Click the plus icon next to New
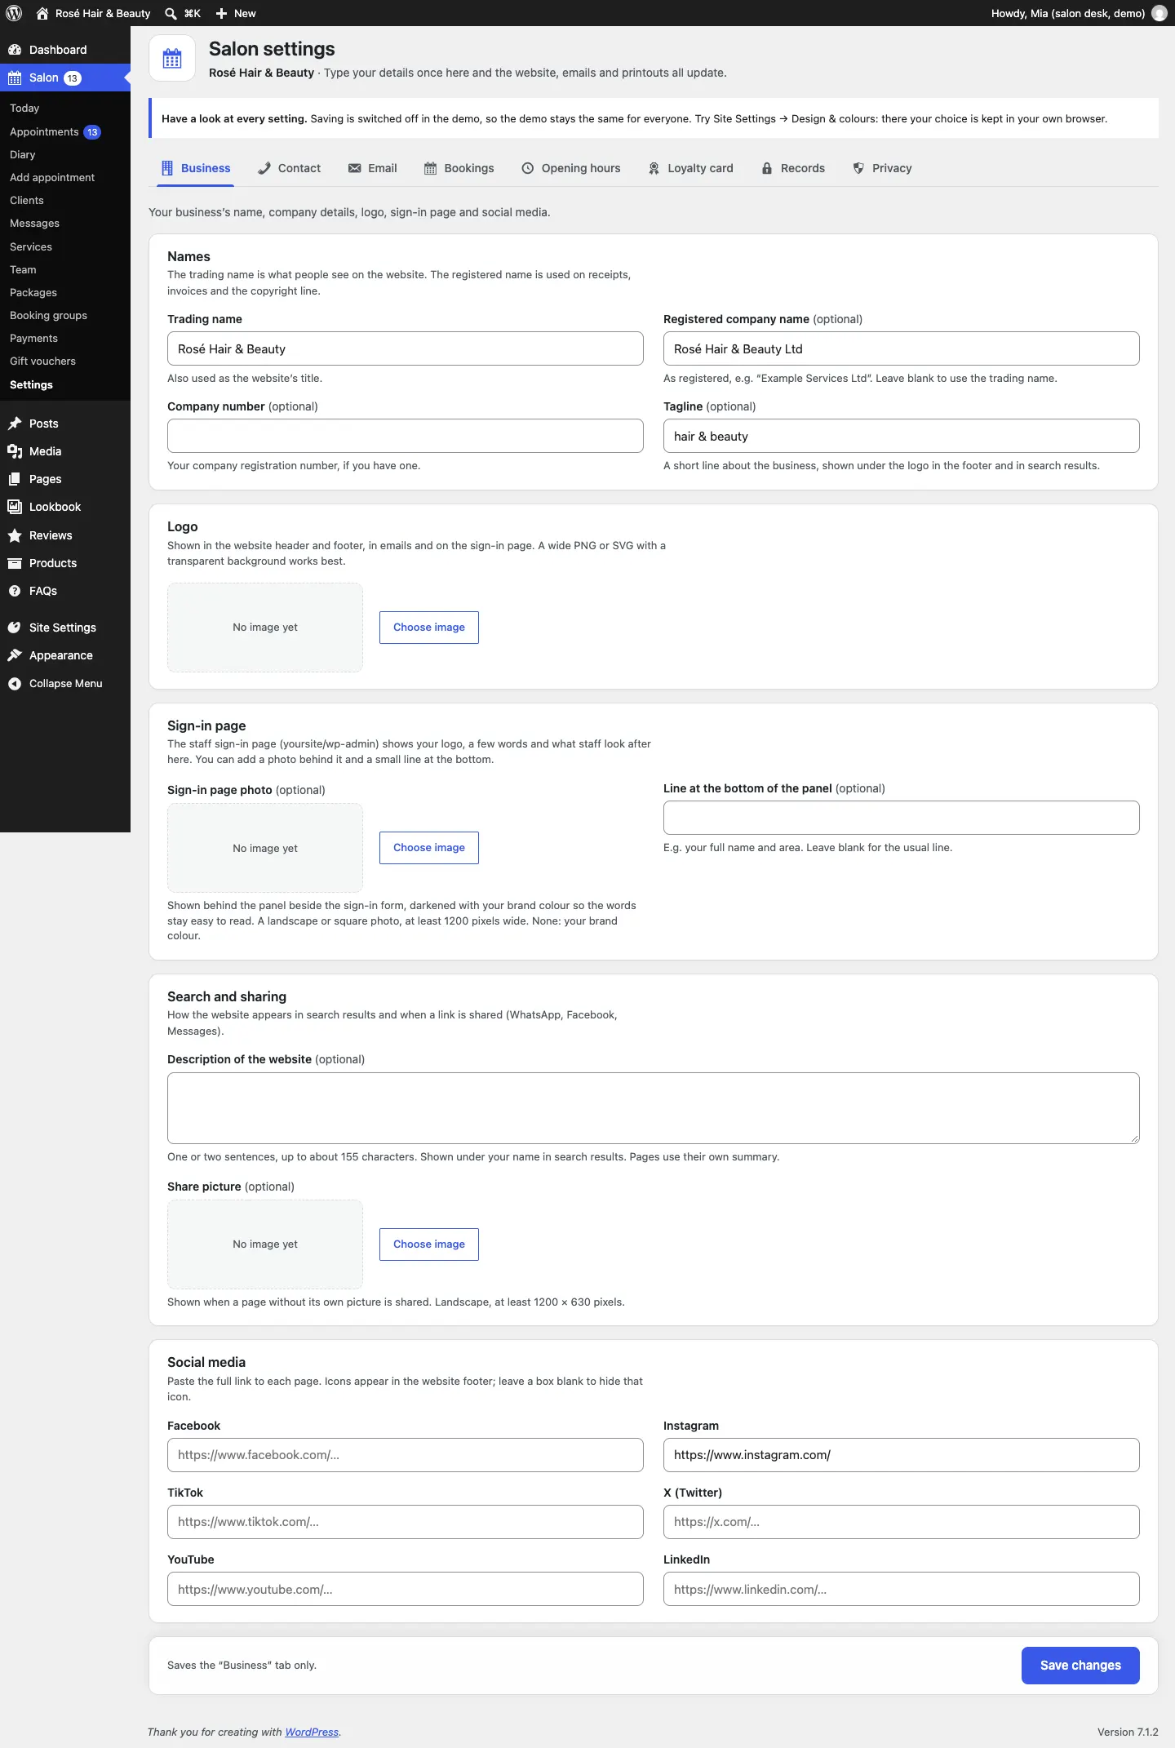The width and height of the screenshot is (1175, 1748). coord(221,13)
